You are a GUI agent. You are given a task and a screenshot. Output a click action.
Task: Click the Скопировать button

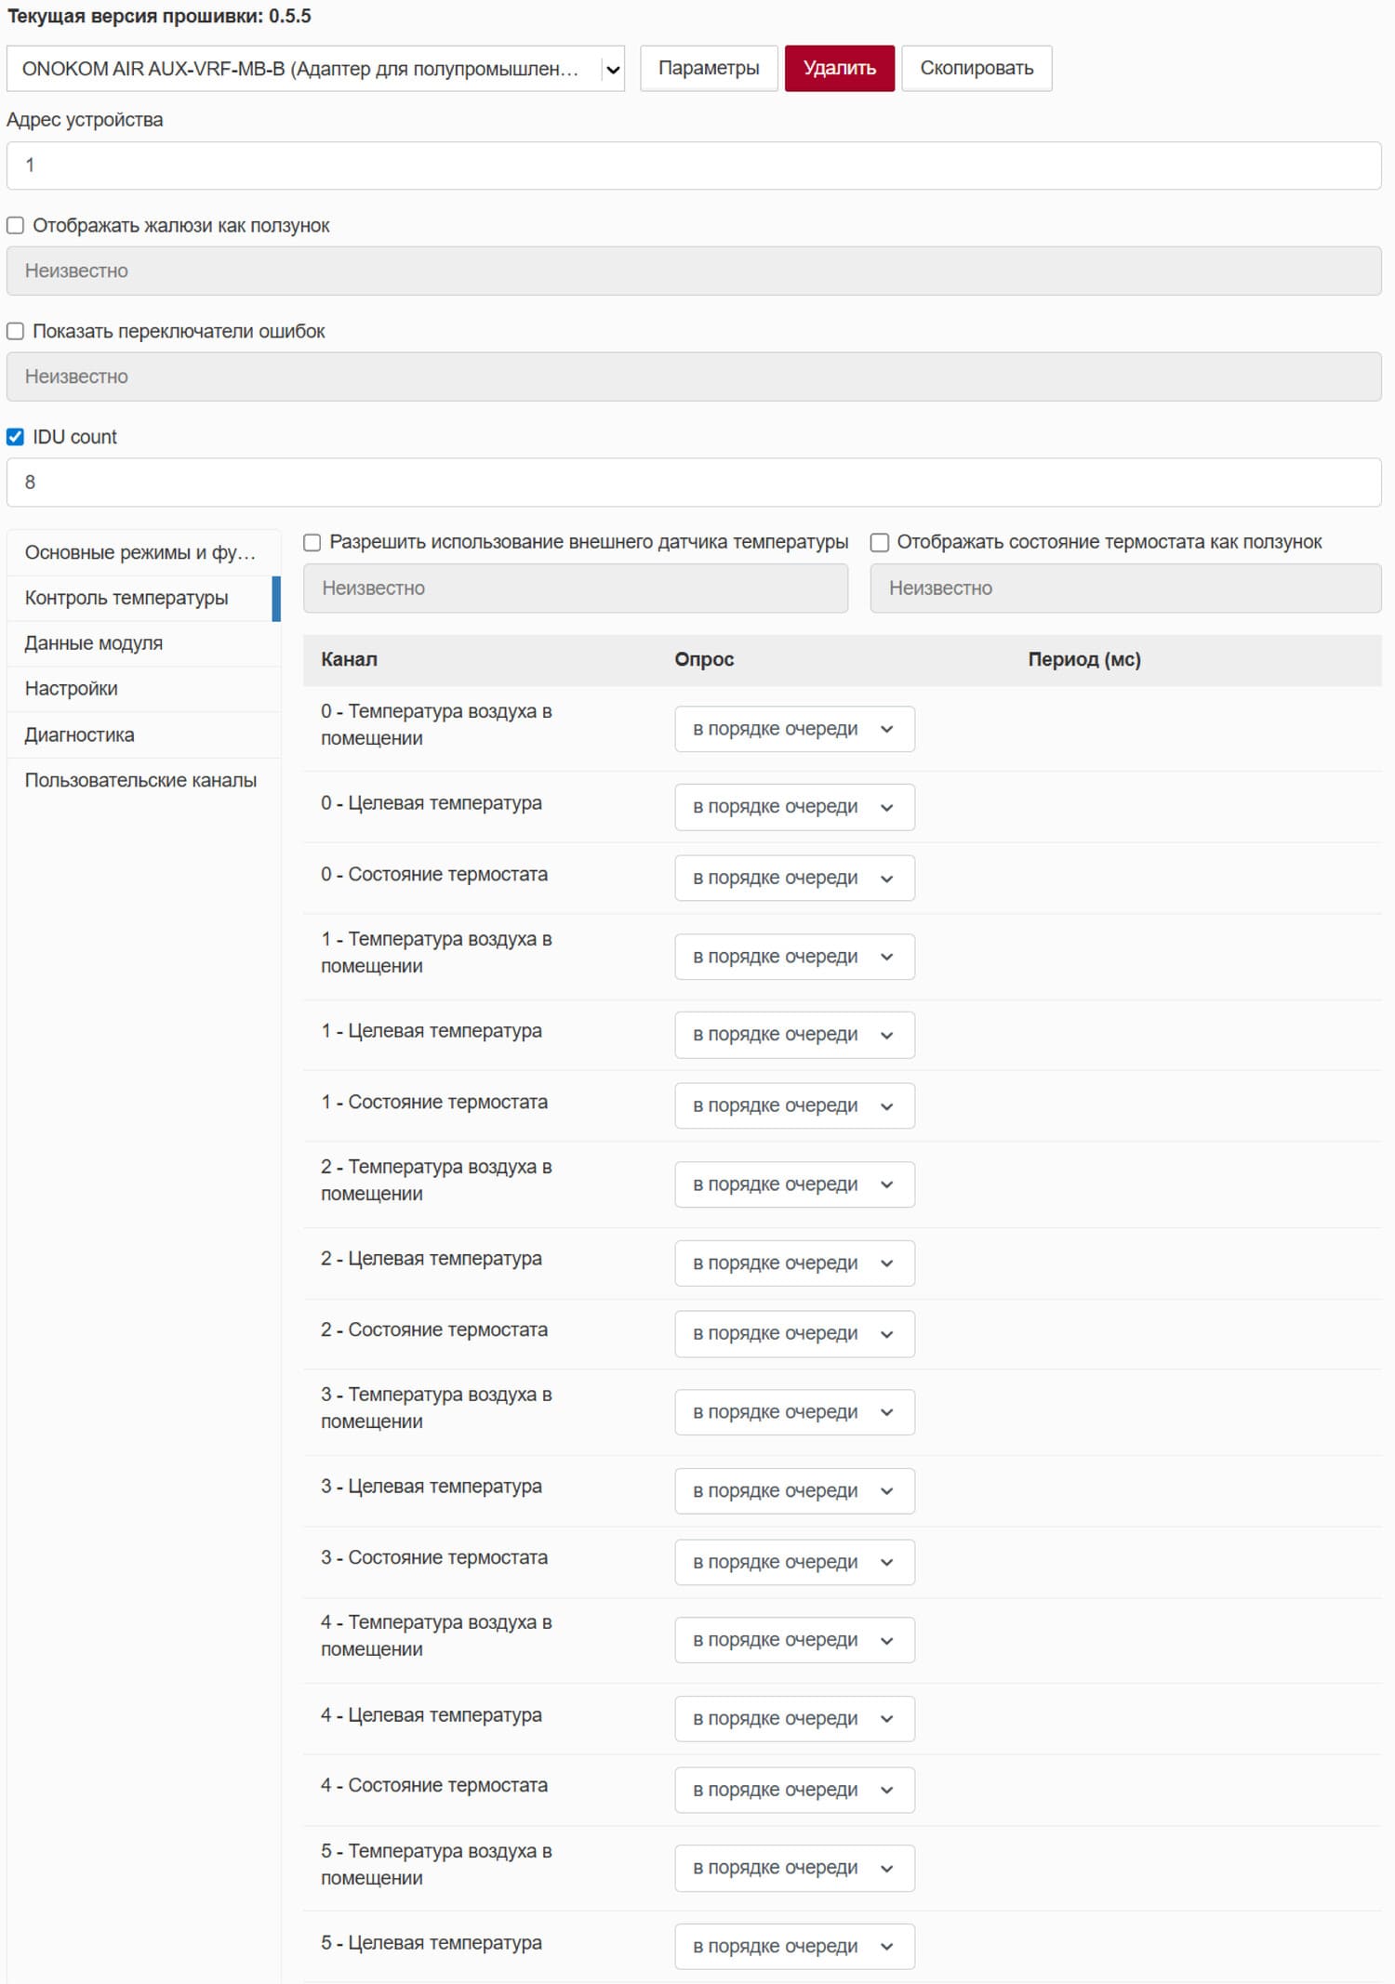976,69
